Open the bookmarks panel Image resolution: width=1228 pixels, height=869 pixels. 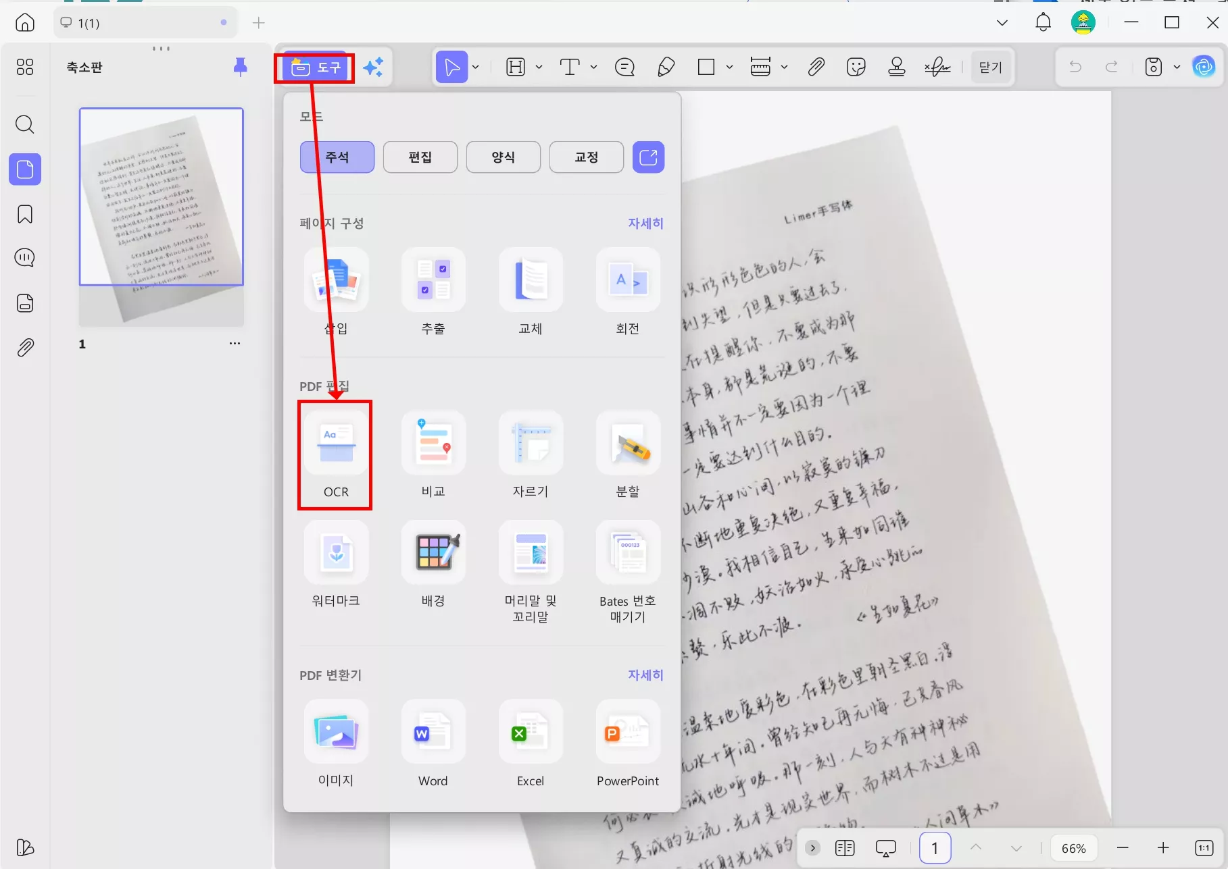(x=25, y=214)
